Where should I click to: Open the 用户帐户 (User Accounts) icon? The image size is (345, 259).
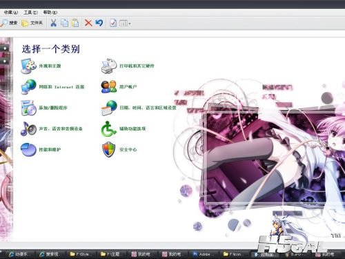(x=109, y=87)
